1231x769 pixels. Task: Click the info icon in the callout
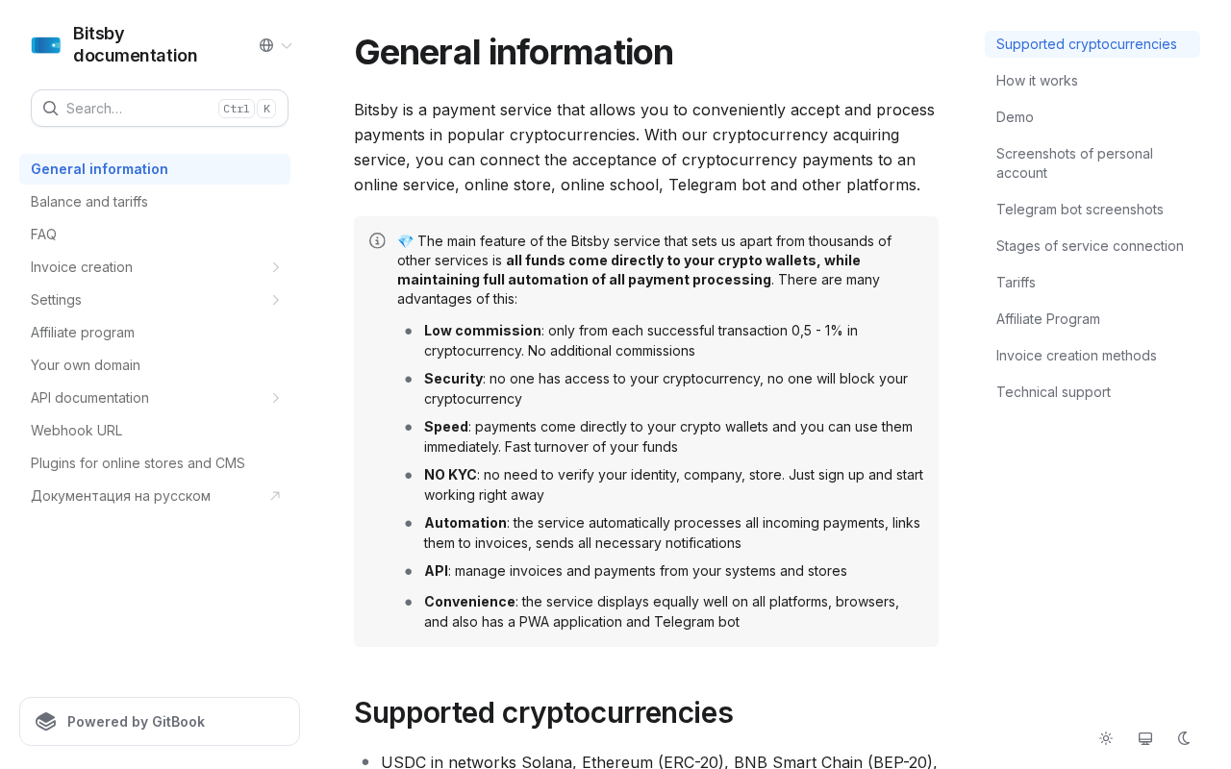377,240
